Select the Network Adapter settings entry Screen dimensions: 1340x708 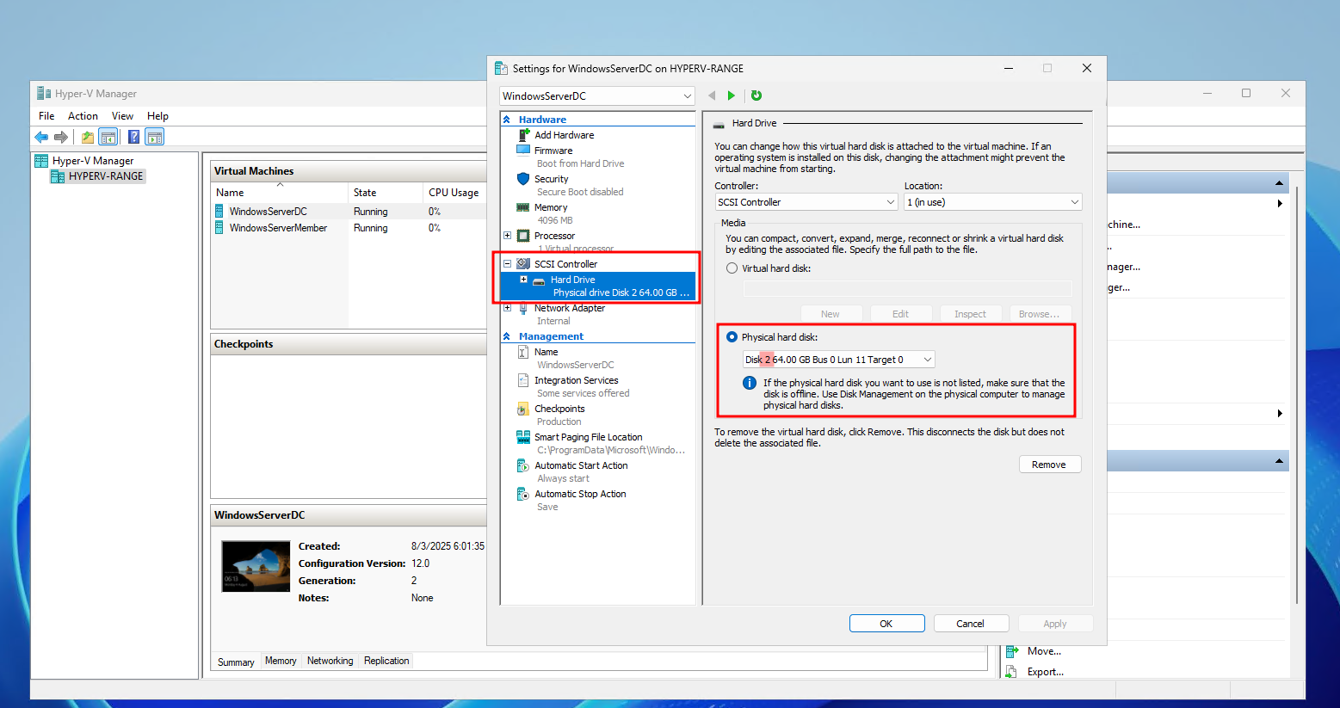pos(569,308)
